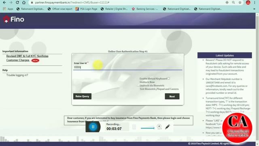Screen dimensions: 259x146
Task: Open the Chrome profile avatar
Action: coord(248,2)
